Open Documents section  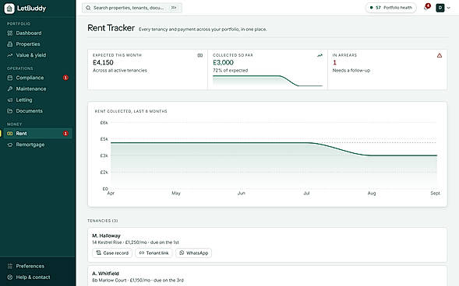click(38, 111)
